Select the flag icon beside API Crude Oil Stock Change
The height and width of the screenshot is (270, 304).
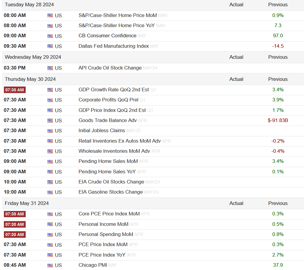[50, 68]
